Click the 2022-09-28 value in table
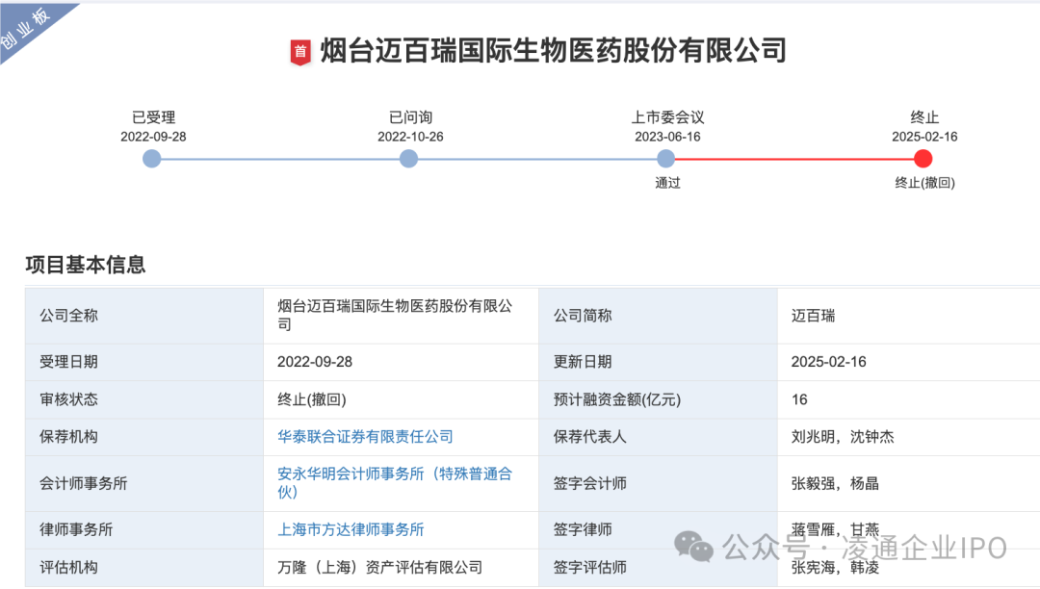1040x589 pixels. (314, 362)
